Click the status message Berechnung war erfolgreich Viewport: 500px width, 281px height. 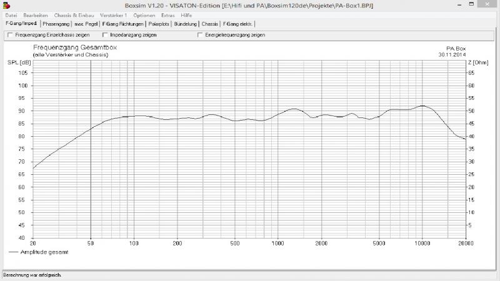32,275
